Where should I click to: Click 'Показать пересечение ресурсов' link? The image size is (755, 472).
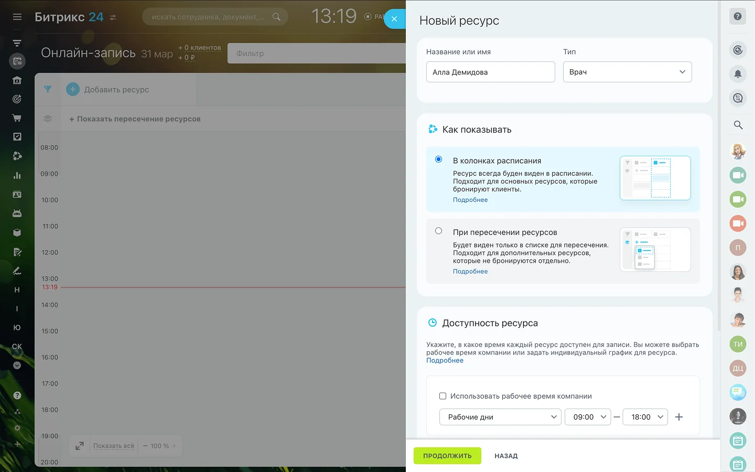(135, 119)
